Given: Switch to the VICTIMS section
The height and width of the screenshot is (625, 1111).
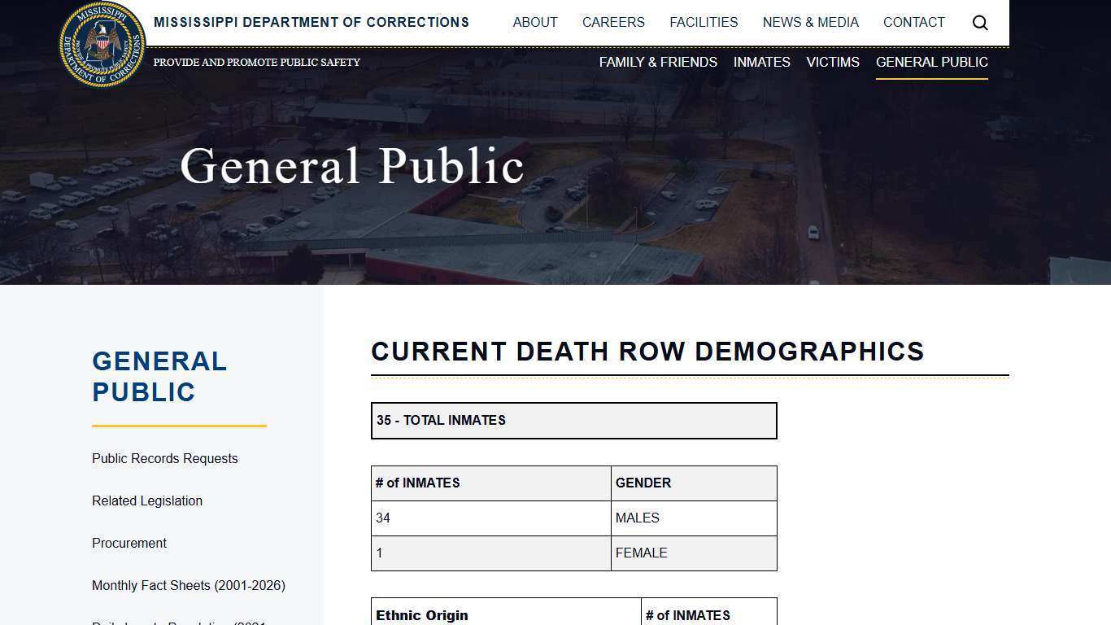Looking at the screenshot, I should [832, 62].
